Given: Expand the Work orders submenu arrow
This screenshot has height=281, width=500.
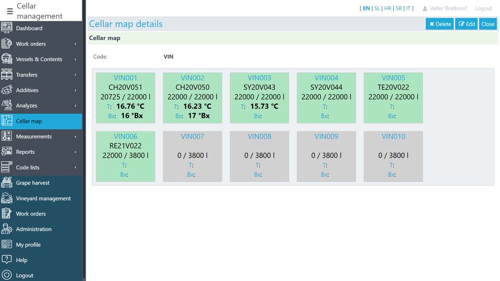Looking at the screenshot, I should coord(76,44).
